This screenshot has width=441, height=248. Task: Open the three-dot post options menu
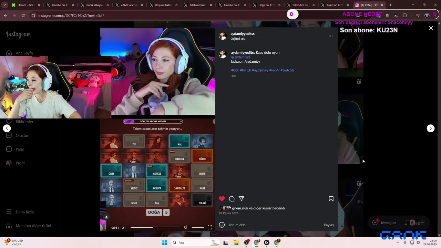tap(331, 36)
